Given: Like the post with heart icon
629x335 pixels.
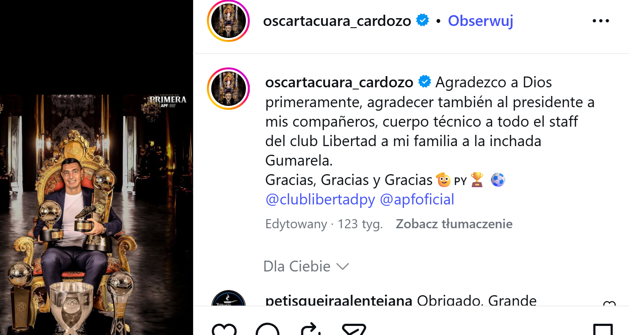Looking at the screenshot, I should tap(224, 329).
